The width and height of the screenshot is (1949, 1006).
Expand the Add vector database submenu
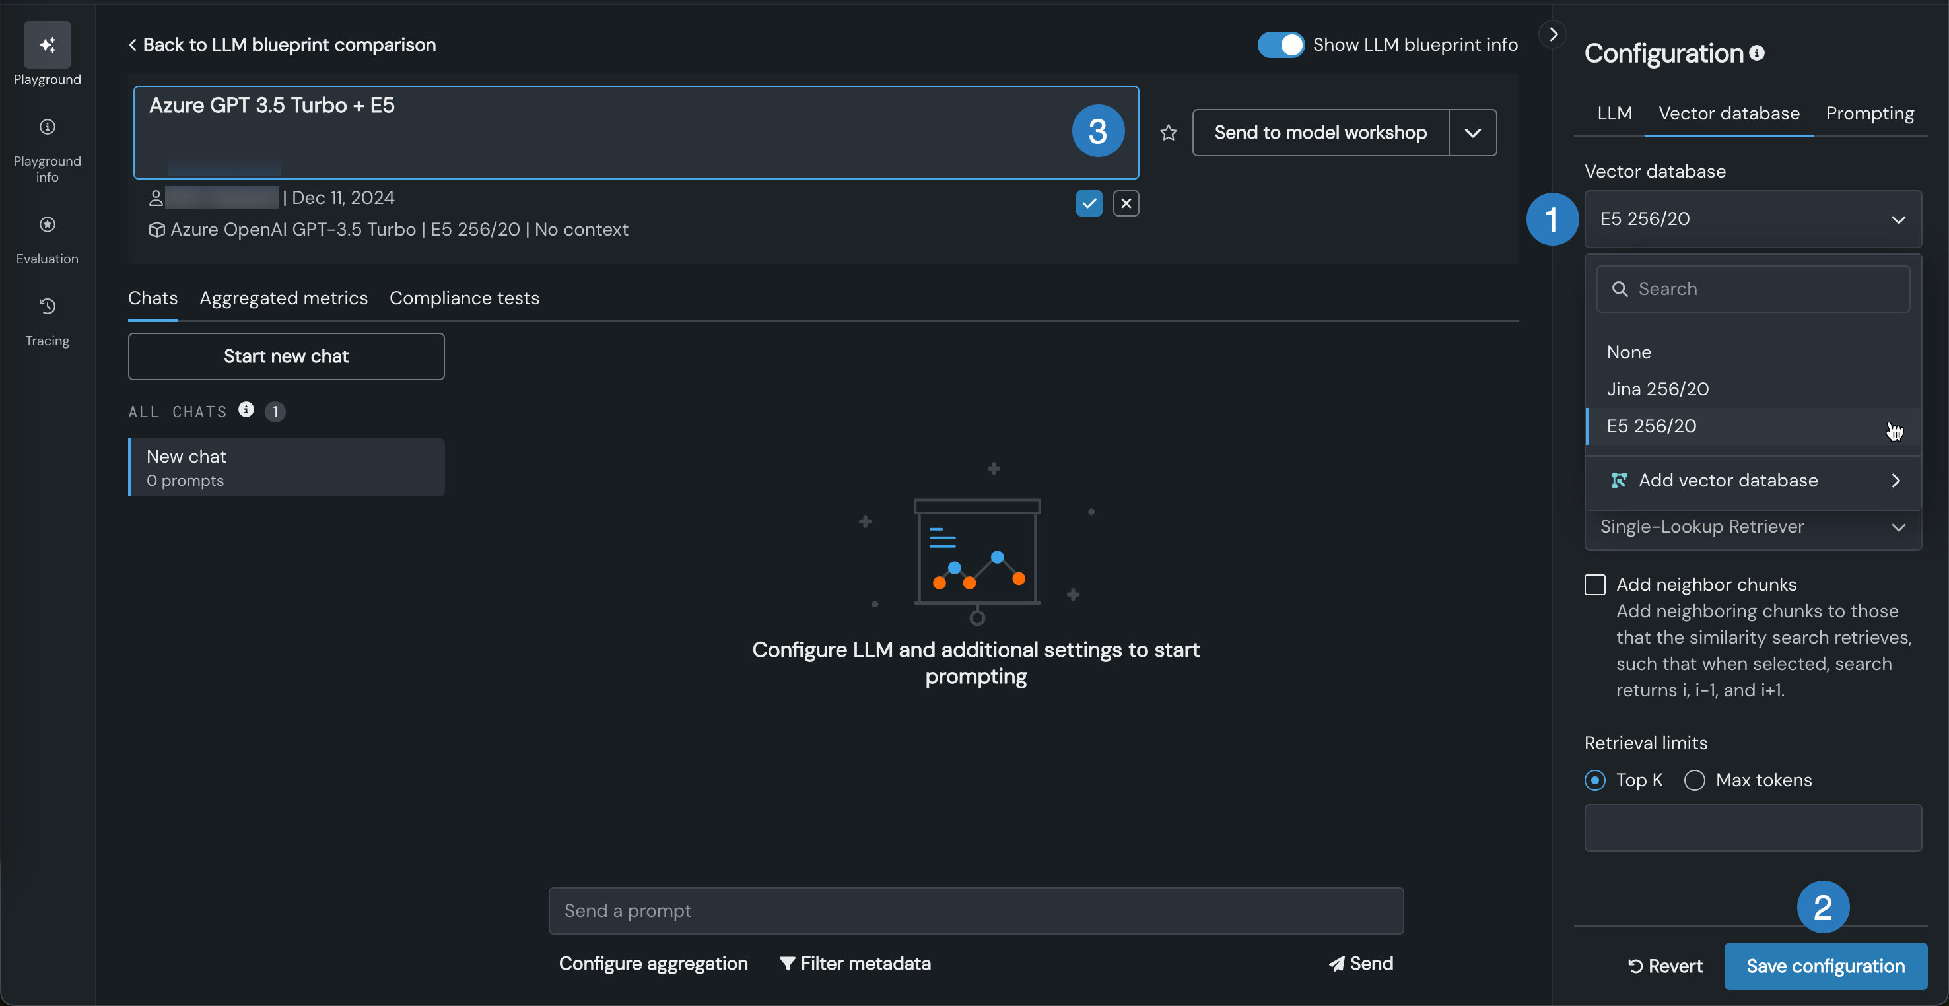tap(1752, 481)
